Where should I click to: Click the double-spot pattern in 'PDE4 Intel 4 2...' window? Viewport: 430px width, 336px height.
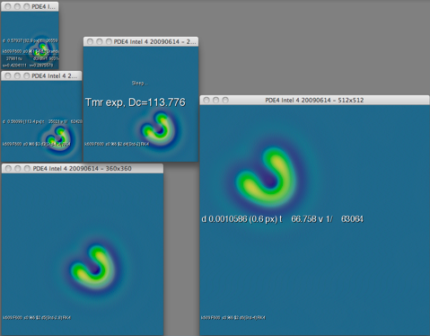coord(58,137)
